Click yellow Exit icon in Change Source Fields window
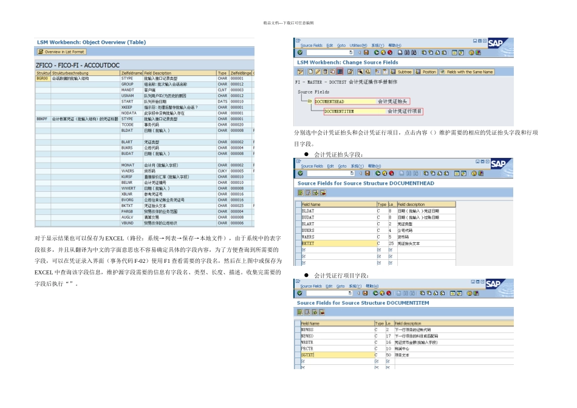Image resolution: width=577 pixels, height=408 pixels. [383, 53]
